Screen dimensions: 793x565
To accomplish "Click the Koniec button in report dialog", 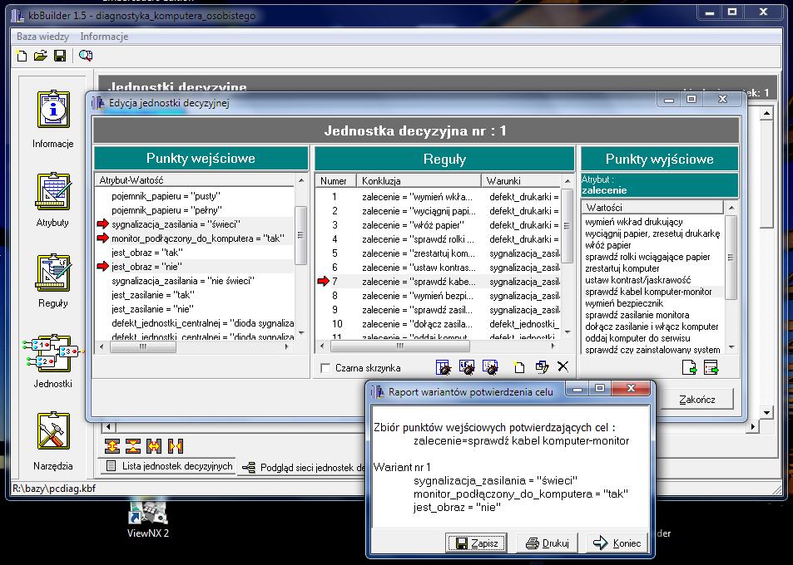I will click(x=617, y=543).
